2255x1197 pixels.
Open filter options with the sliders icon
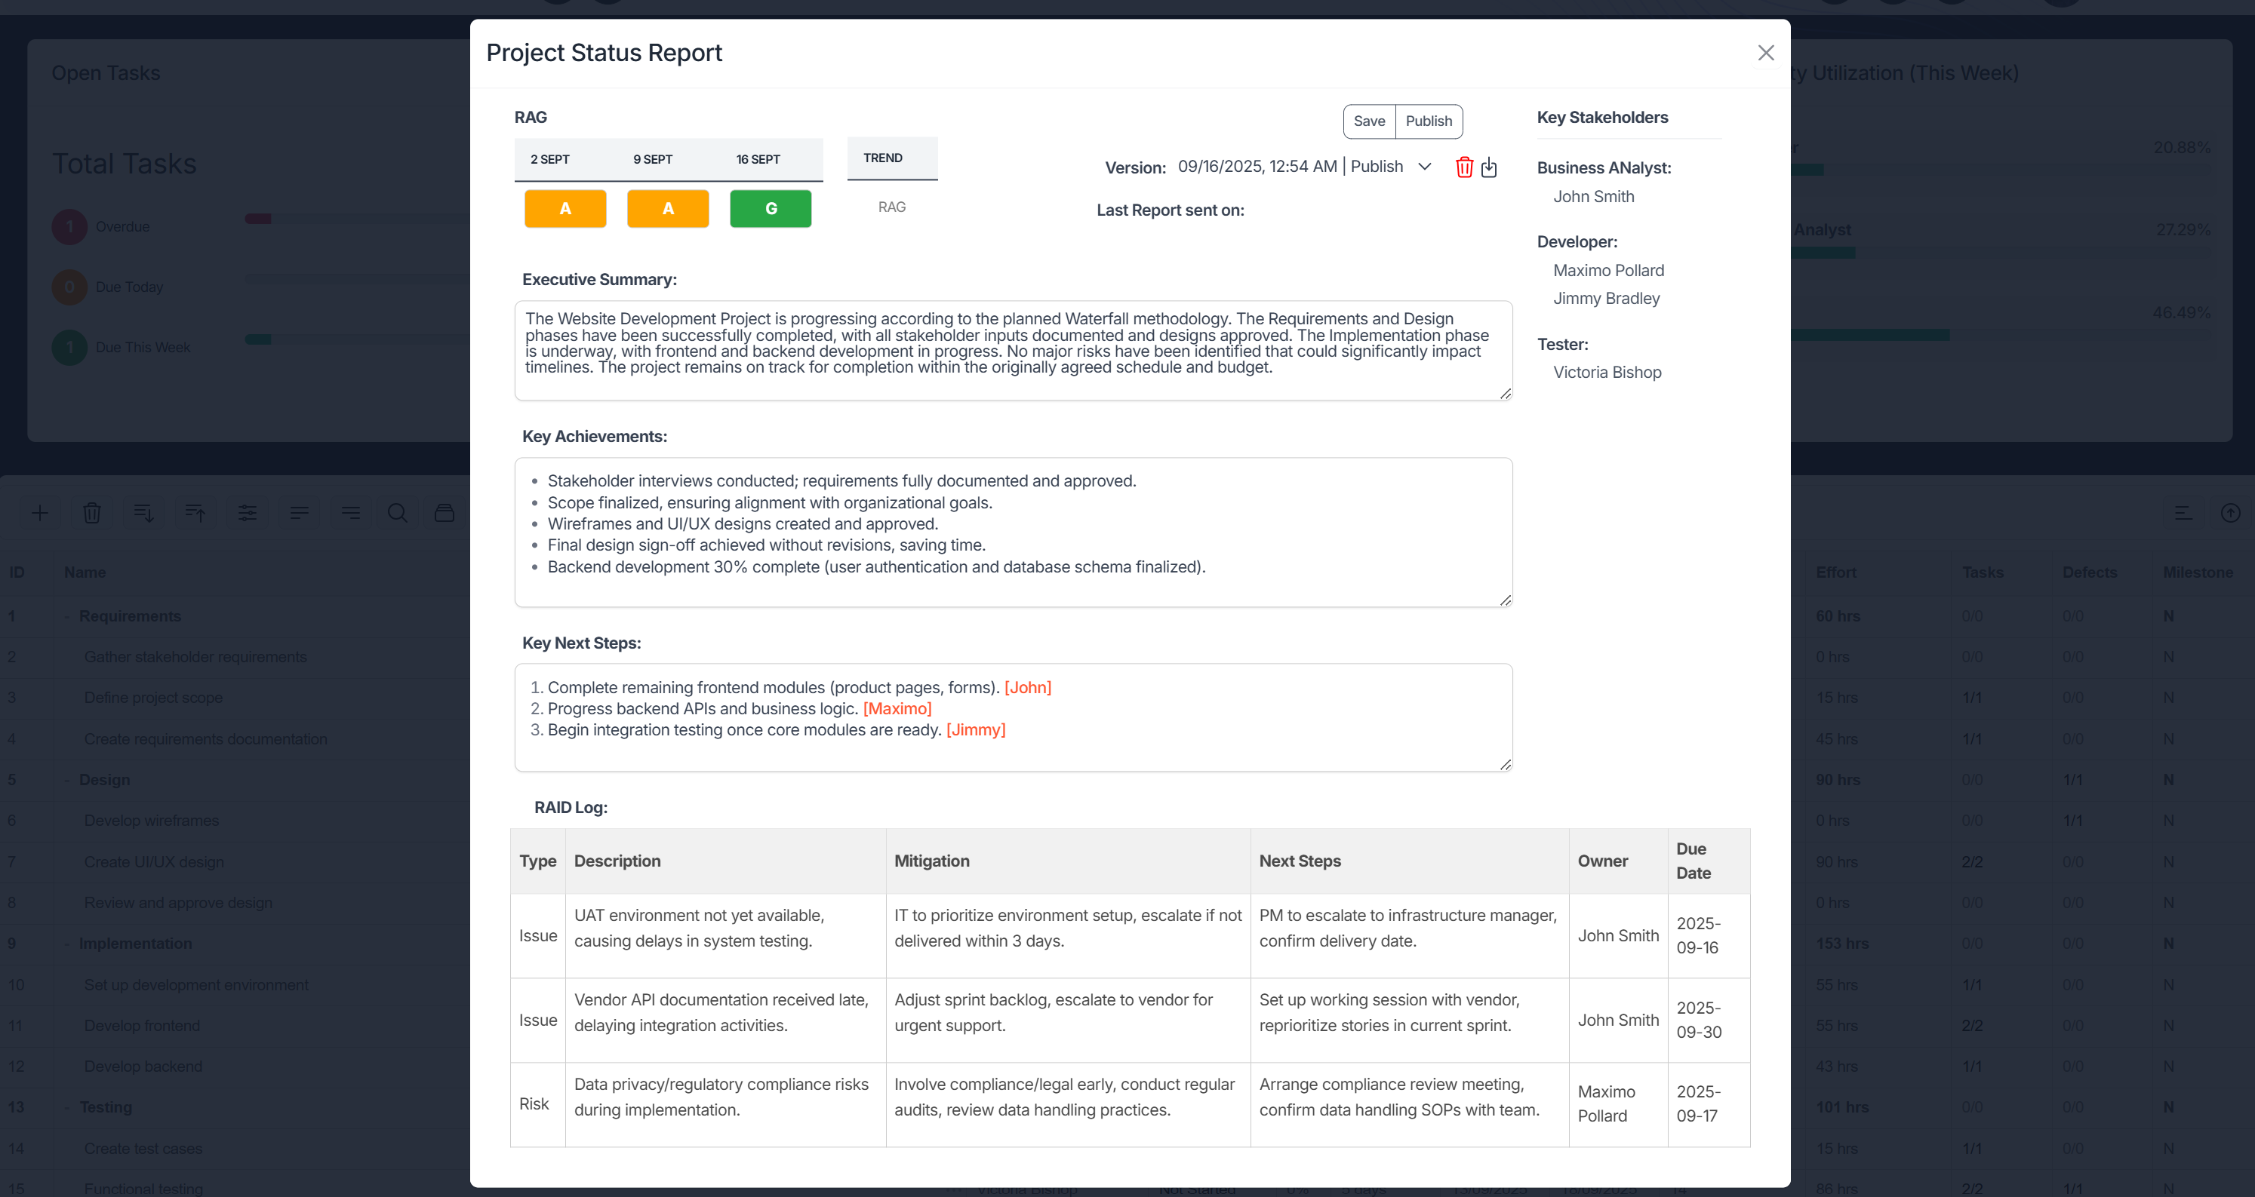click(247, 513)
